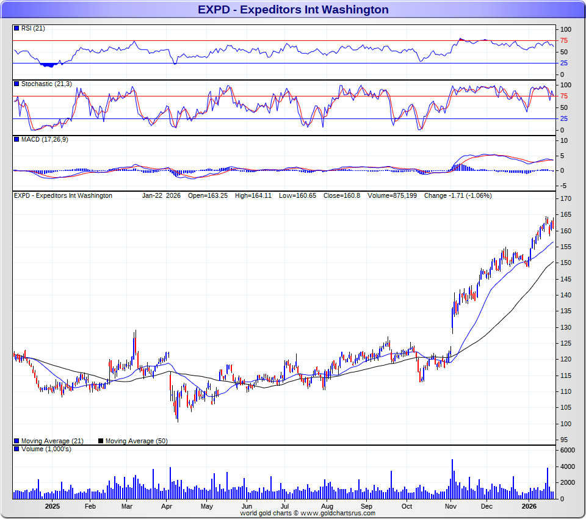
Task: Click the chart title EXPD - Expeditors Int Washington
Action: (293, 9)
